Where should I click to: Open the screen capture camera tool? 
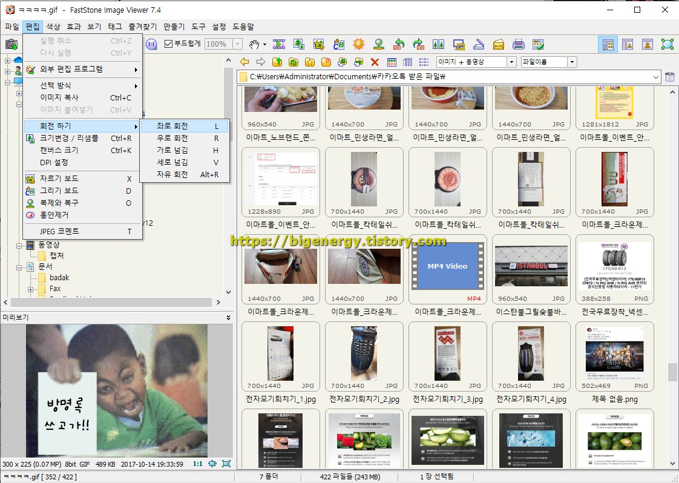[x=11, y=44]
